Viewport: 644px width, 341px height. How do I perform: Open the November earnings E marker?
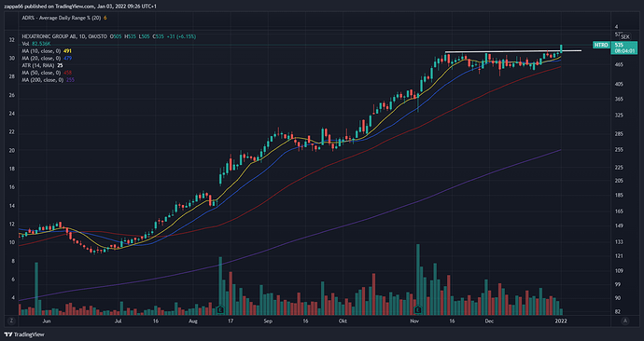(x=418, y=309)
